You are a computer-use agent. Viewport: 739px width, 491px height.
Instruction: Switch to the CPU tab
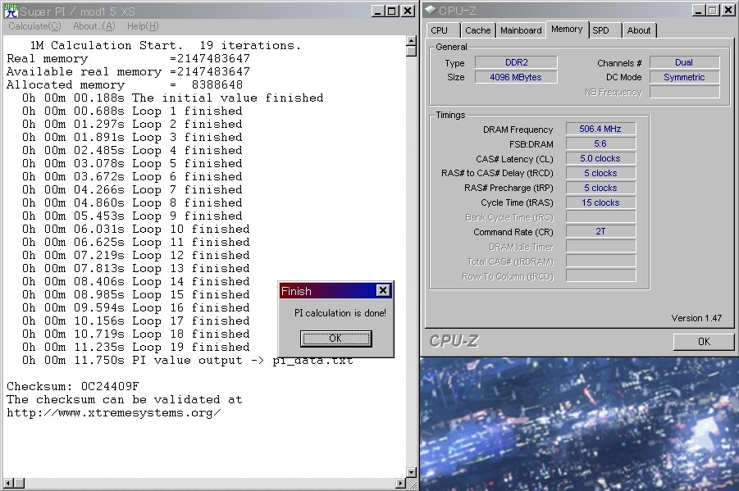pyautogui.click(x=440, y=30)
